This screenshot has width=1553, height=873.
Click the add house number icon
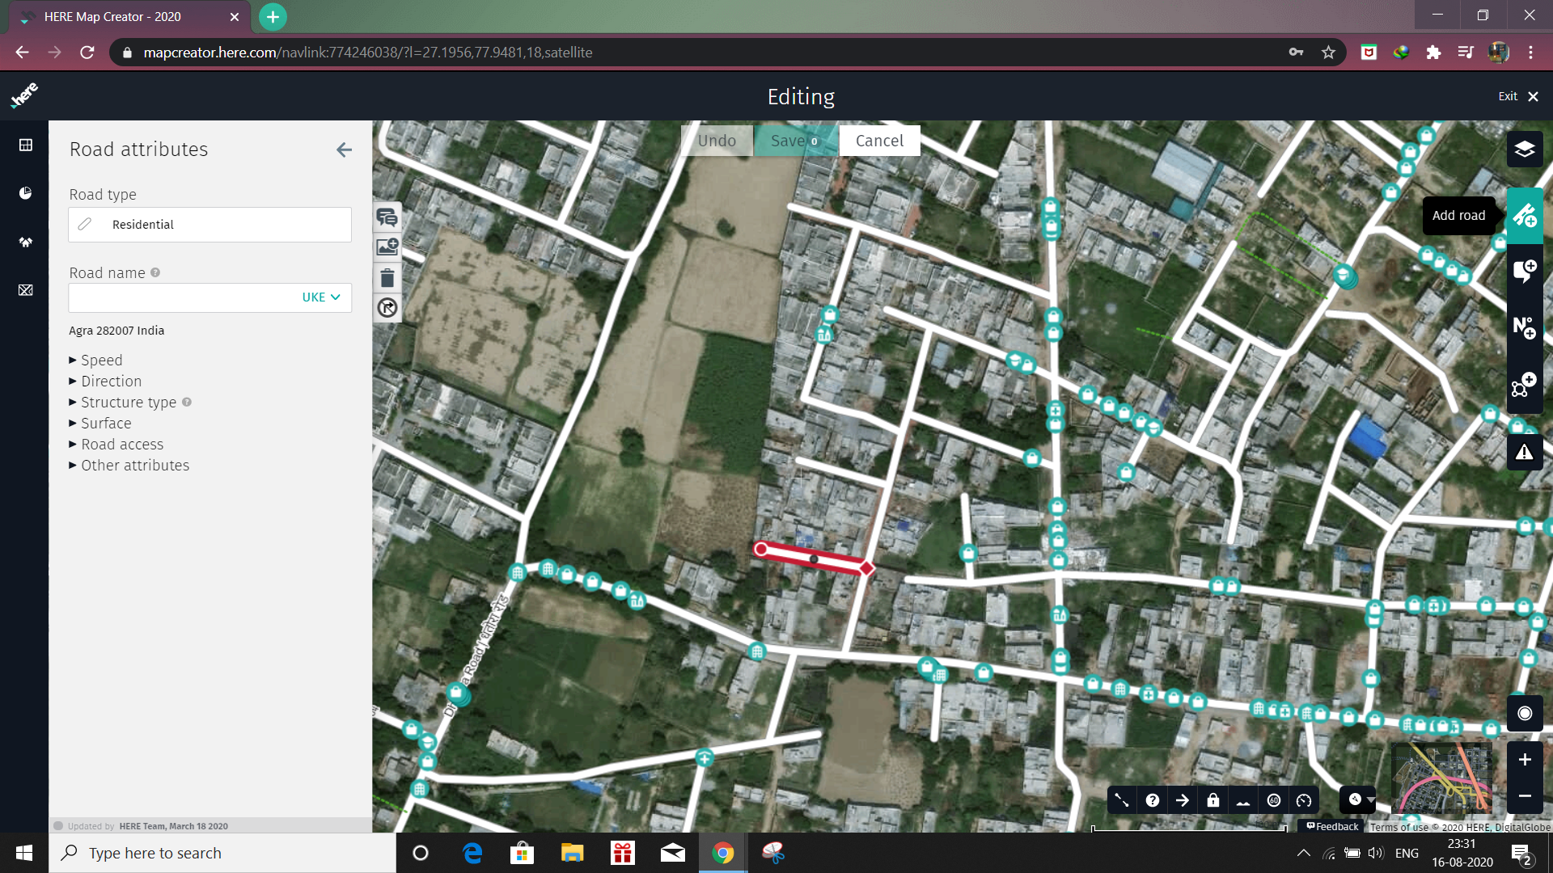click(x=1525, y=327)
